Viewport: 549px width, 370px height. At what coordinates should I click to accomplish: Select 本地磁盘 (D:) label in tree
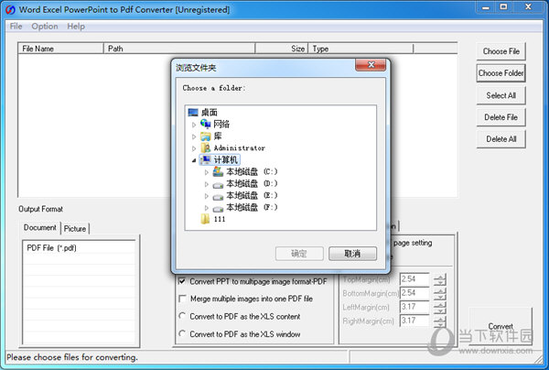pos(252,183)
